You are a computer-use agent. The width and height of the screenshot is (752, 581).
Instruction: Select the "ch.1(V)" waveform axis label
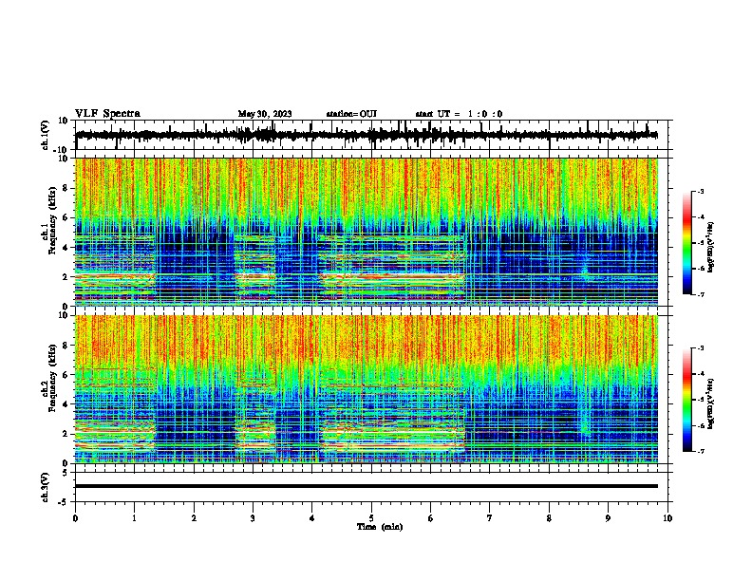click(x=46, y=135)
